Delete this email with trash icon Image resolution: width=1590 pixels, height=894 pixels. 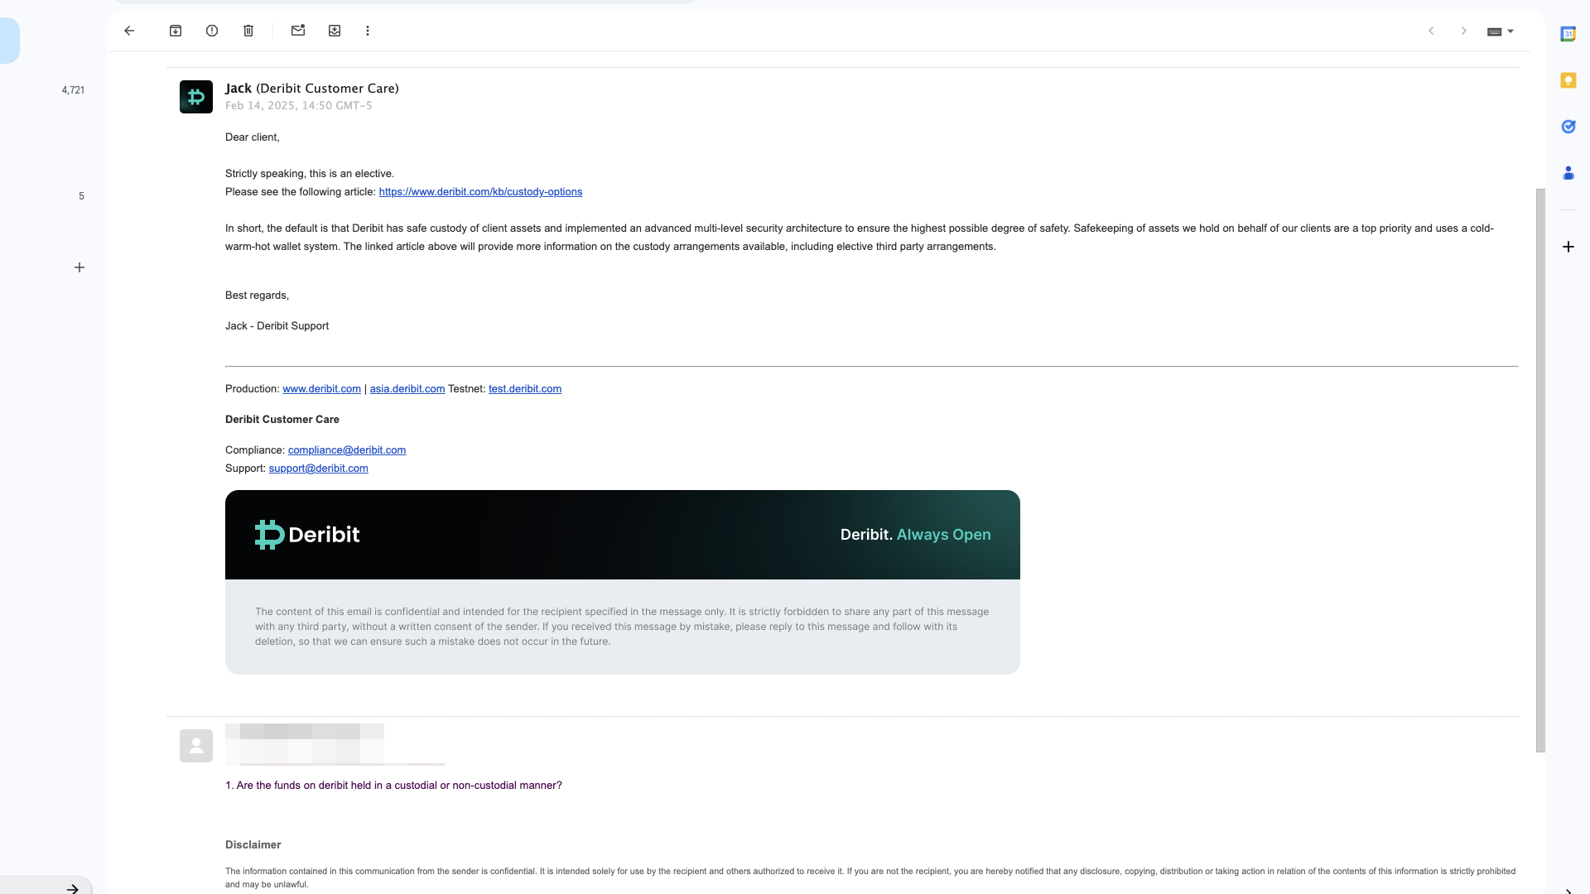tap(248, 31)
